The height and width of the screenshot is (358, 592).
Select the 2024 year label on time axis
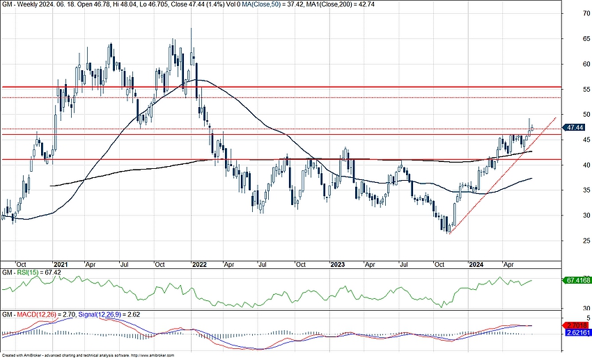[x=476, y=265]
